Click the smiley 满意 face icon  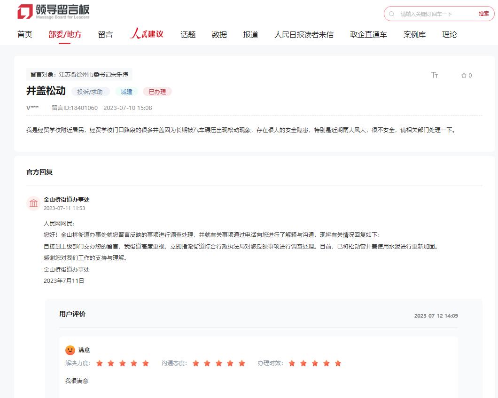pyautogui.click(x=70, y=350)
